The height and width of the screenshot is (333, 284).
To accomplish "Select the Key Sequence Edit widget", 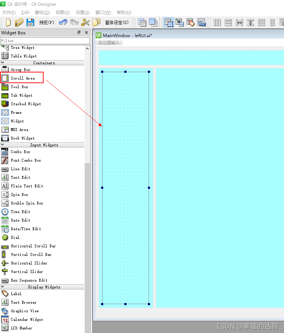I will pos(29,280).
